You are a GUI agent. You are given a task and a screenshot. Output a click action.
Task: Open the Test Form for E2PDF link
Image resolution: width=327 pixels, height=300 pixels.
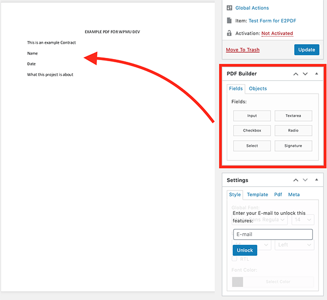coord(270,21)
